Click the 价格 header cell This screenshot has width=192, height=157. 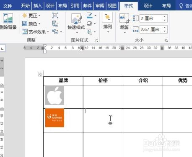pos(103,81)
